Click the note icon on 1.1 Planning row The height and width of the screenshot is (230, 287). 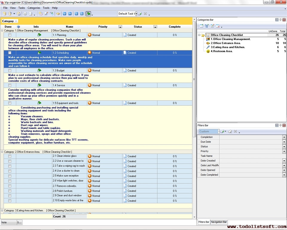pyautogui.click(x=39, y=35)
